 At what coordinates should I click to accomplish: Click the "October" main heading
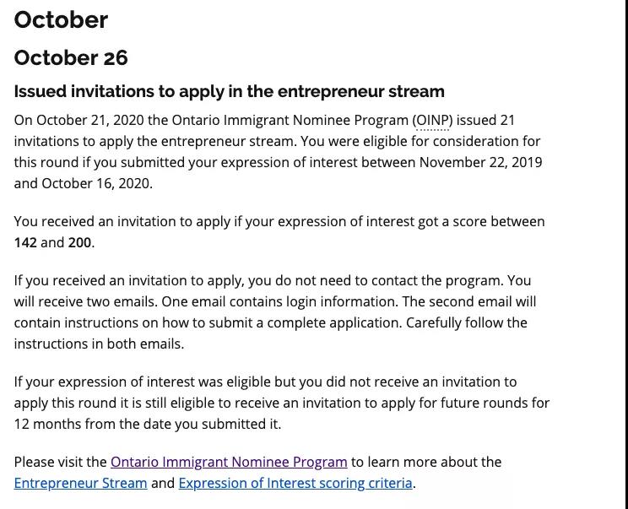tap(61, 19)
